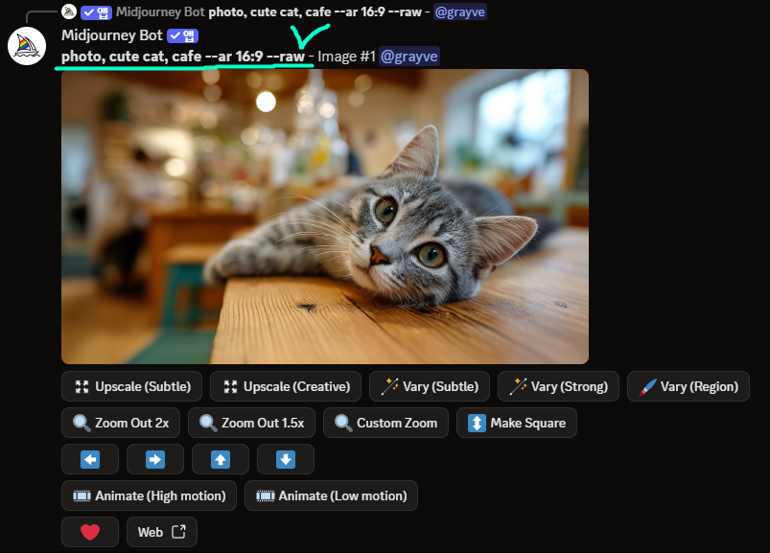The height and width of the screenshot is (553, 770).
Task: Select the bold prompt text in main message
Action: pyautogui.click(x=183, y=57)
